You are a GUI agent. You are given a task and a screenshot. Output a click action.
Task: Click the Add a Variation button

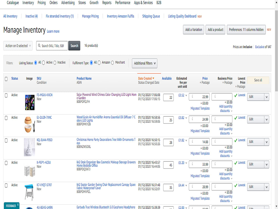(193, 30)
